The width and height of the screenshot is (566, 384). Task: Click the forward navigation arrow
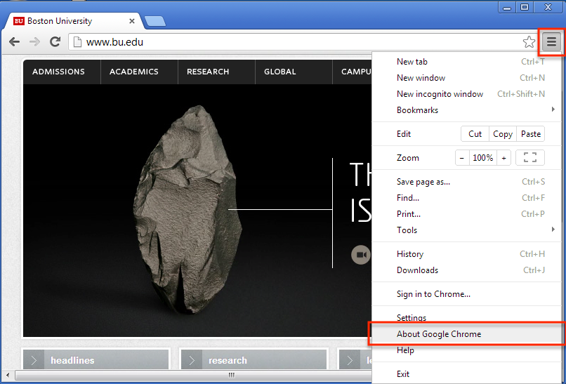[x=34, y=42]
